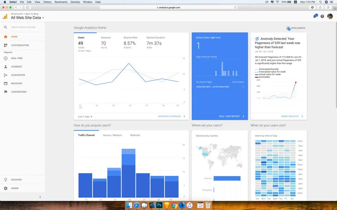This screenshot has width=337, height=210.
Task: Switch to the Referrals tab
Action: pos(135,134)
